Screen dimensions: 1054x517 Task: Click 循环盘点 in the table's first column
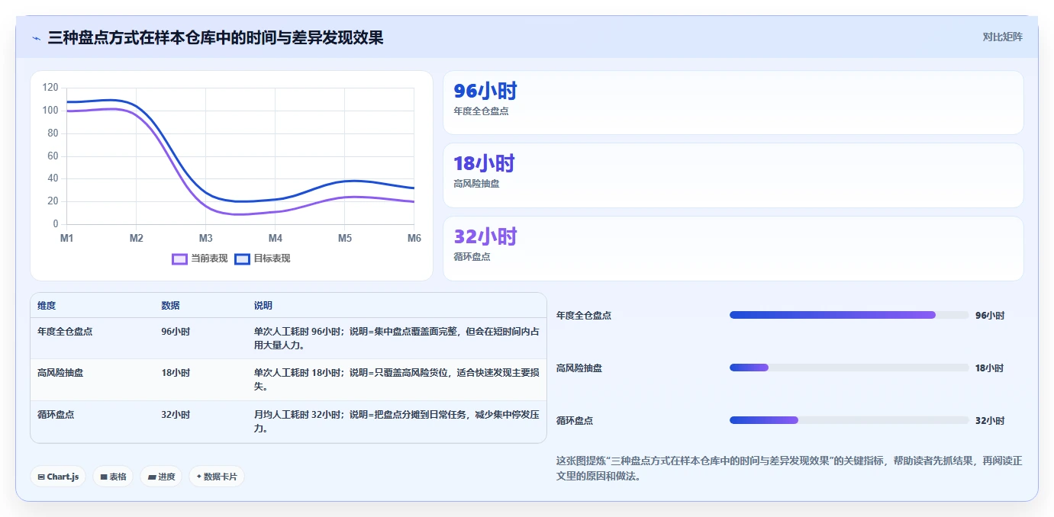56,415
